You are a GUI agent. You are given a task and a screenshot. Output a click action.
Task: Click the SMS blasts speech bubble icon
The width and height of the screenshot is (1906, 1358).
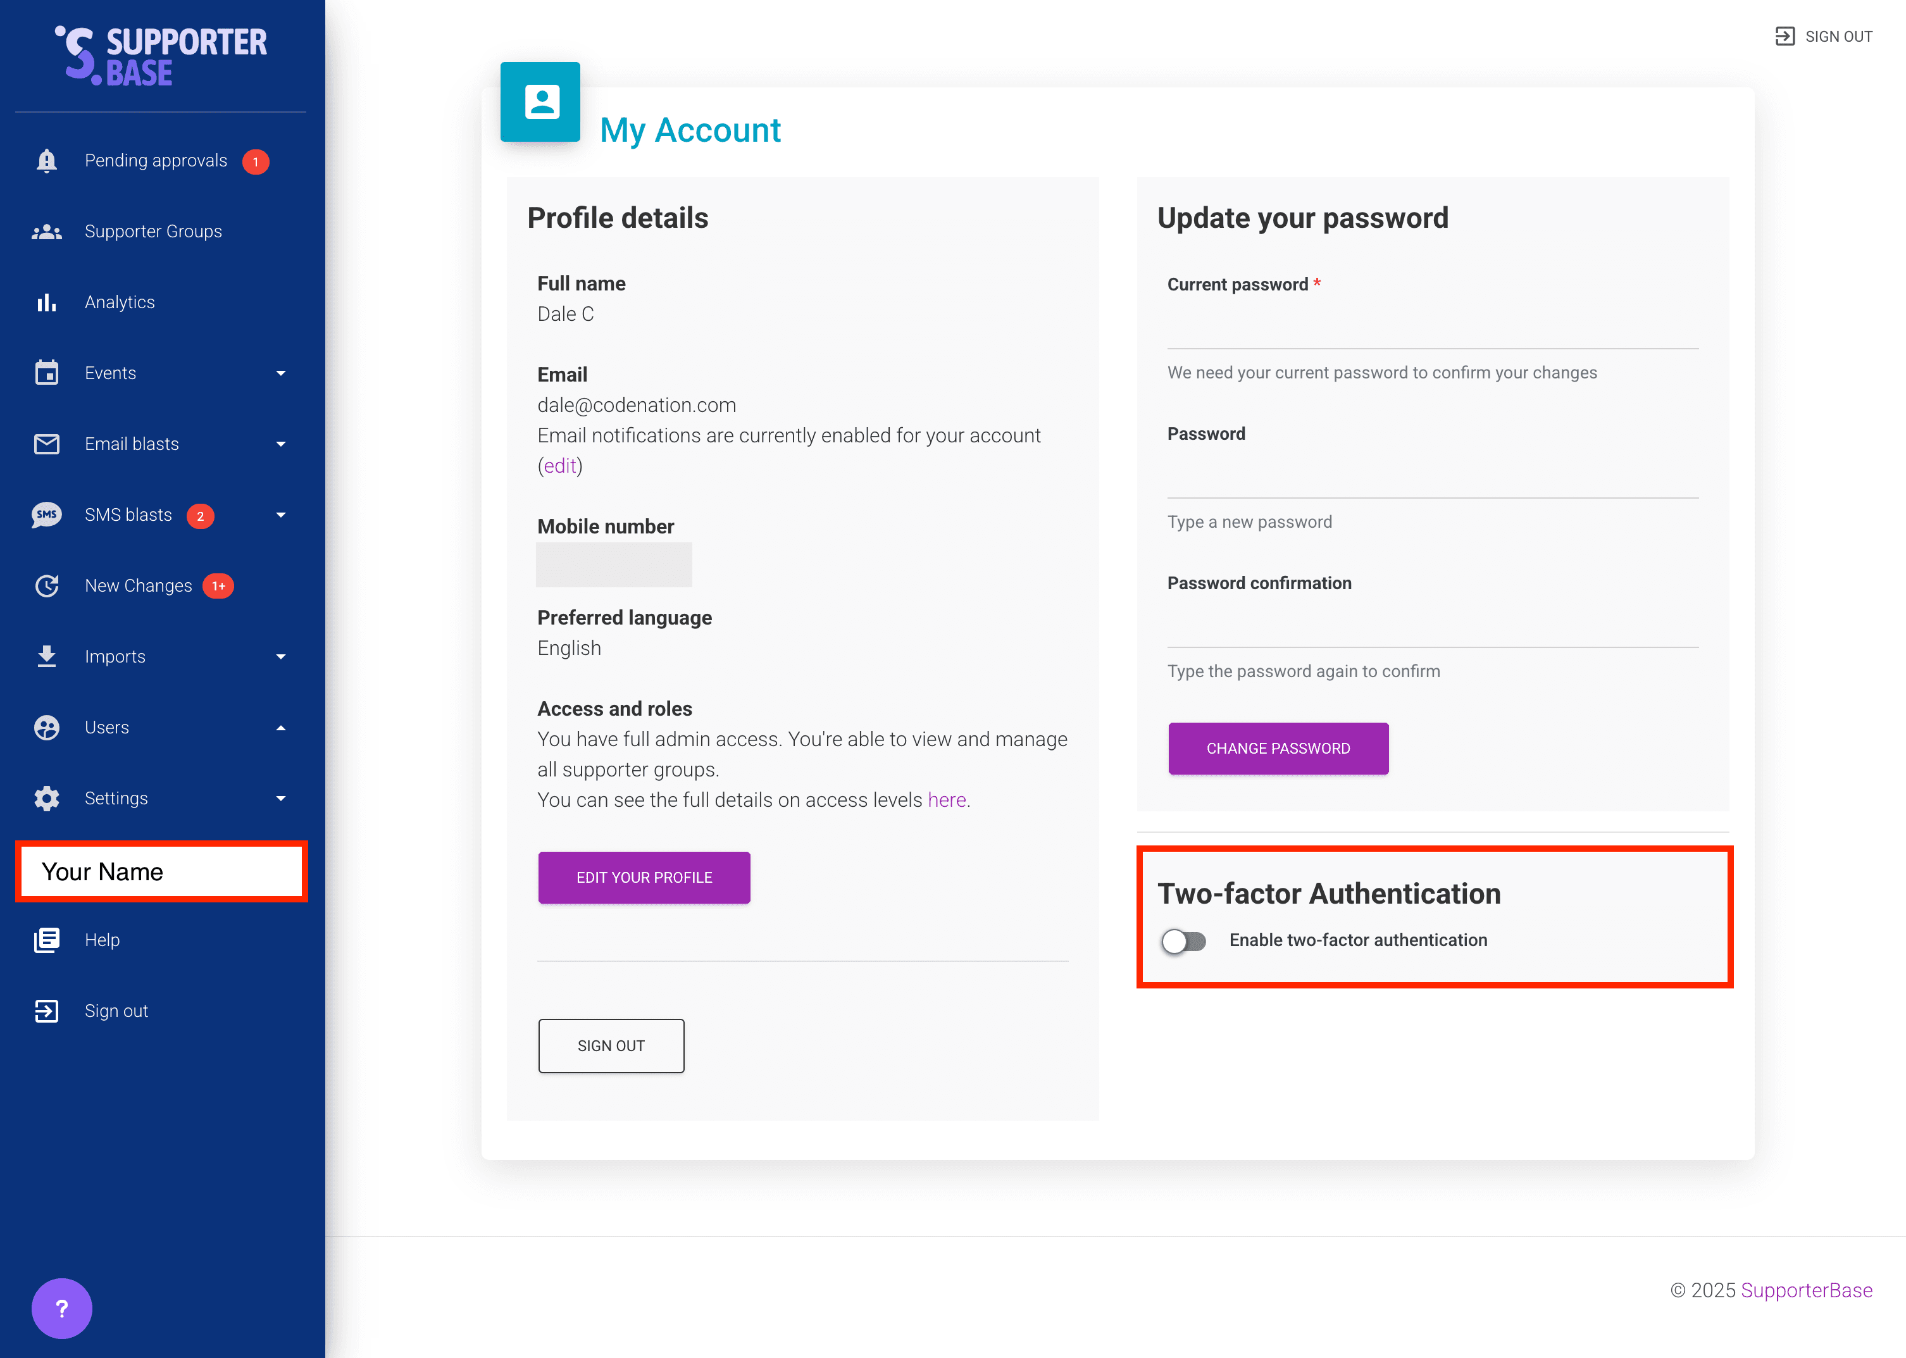pos(47,515)
